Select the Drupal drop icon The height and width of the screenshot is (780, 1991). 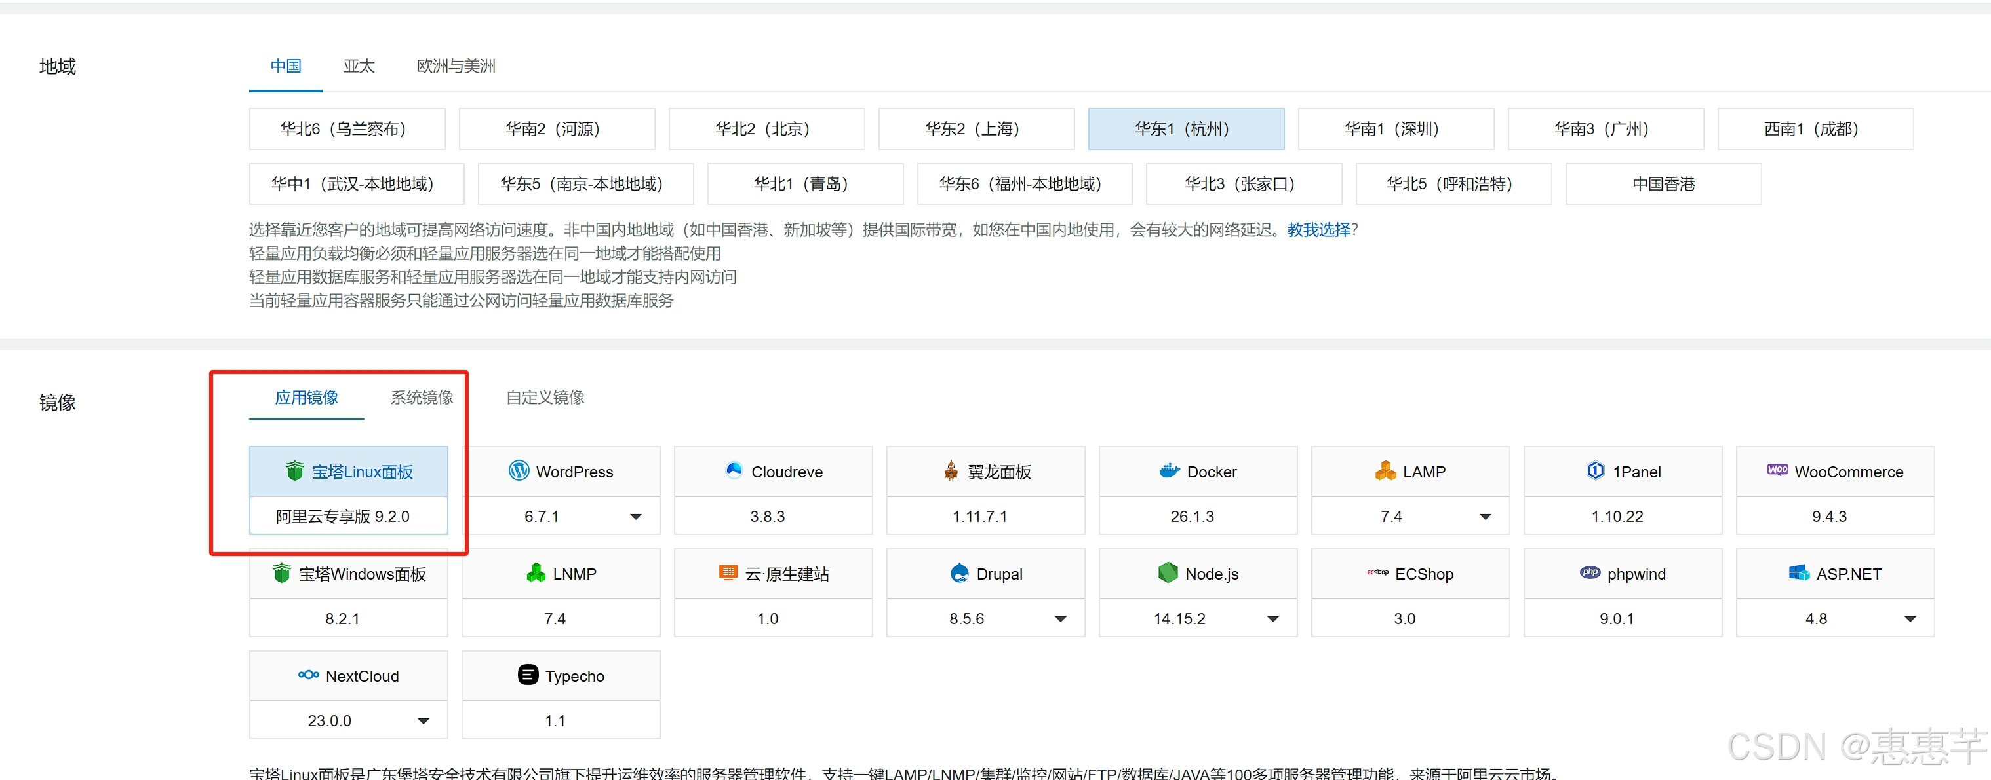tap(959, 573)
